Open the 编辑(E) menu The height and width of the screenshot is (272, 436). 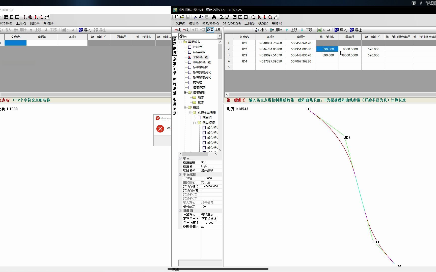pos(194,23)
